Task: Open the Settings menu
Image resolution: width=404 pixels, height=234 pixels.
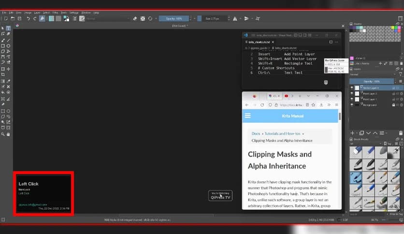Action: (74, 12)
